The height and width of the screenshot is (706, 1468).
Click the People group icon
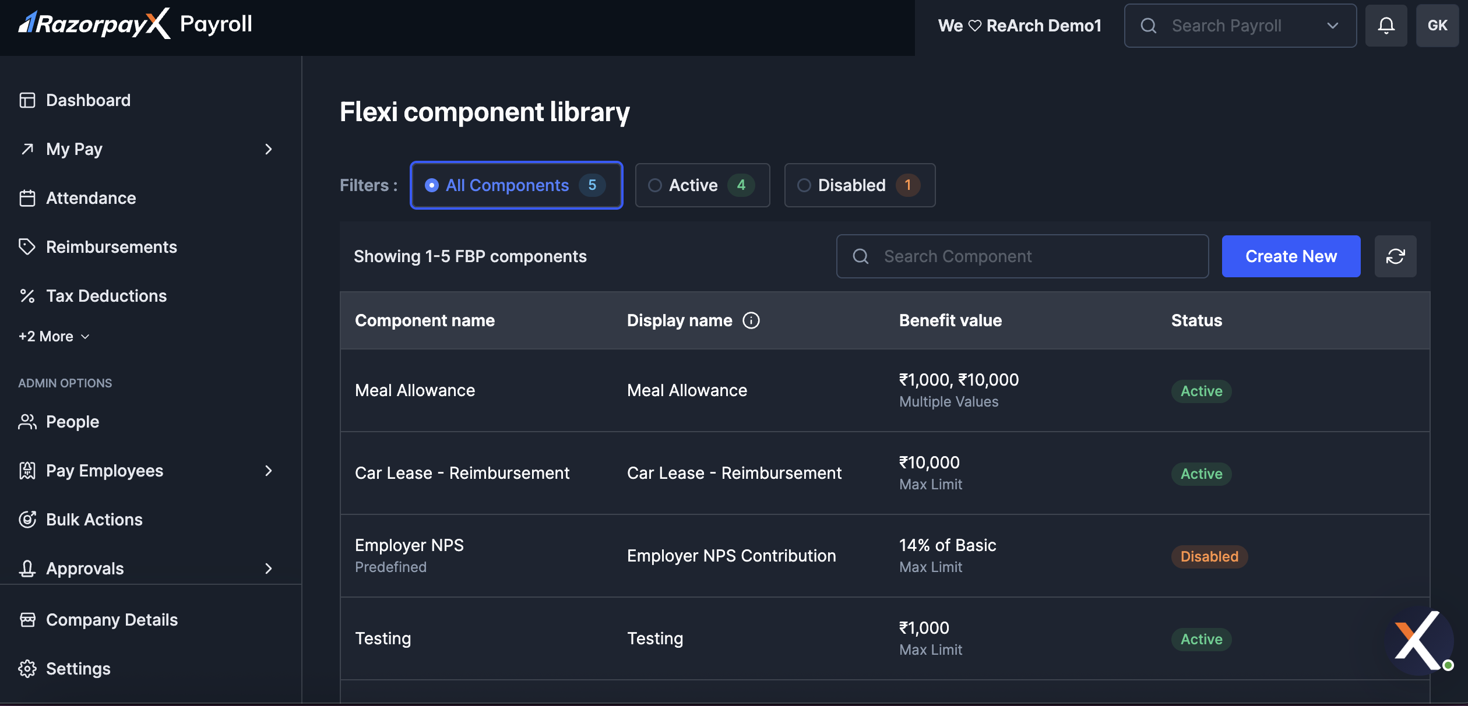(27, 422)
